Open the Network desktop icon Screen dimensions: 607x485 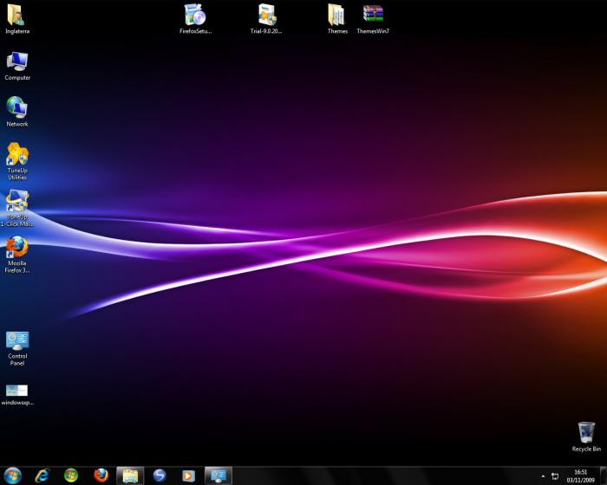(x=17, y=108)
